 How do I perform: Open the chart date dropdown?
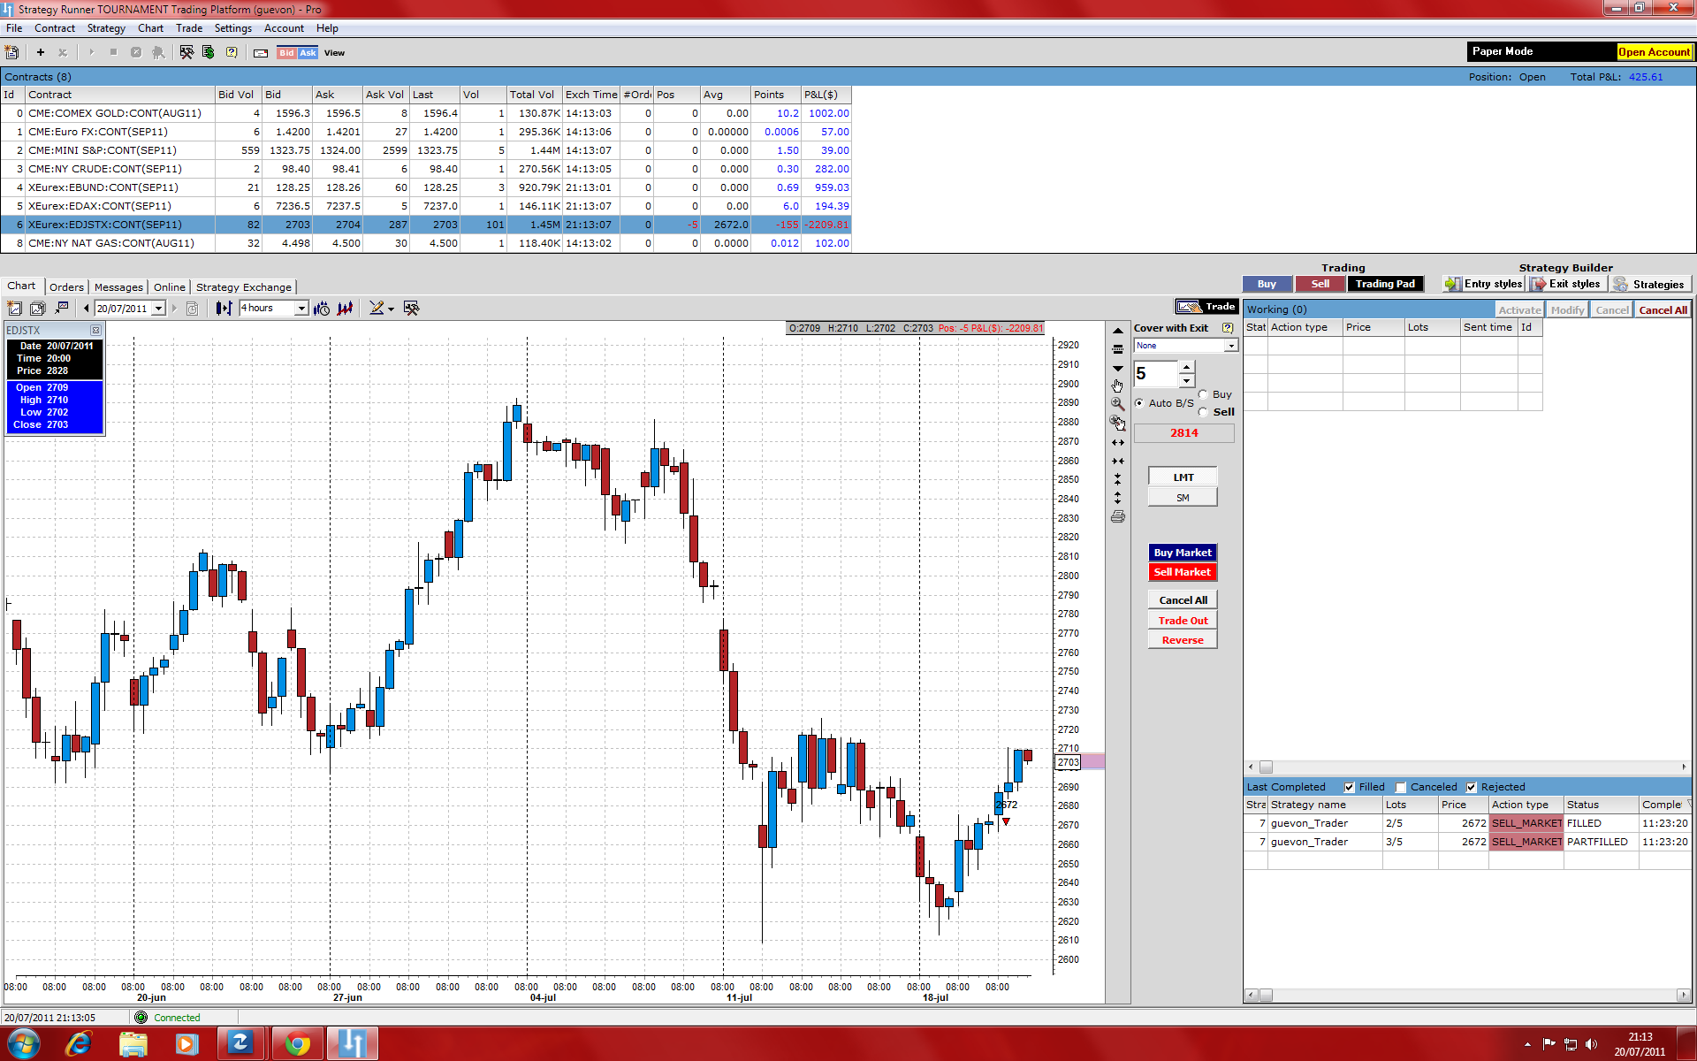point(158,309)
